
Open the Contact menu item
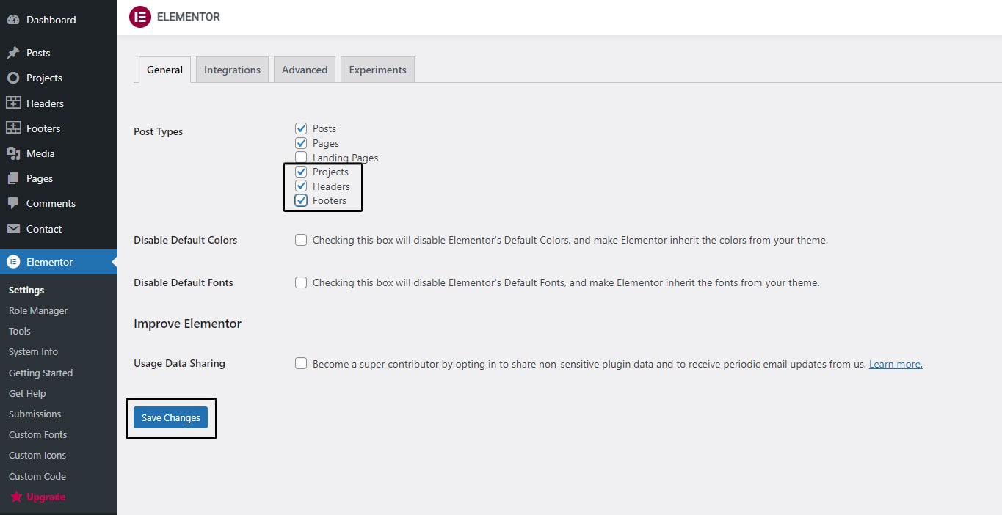tap(59, 229)
